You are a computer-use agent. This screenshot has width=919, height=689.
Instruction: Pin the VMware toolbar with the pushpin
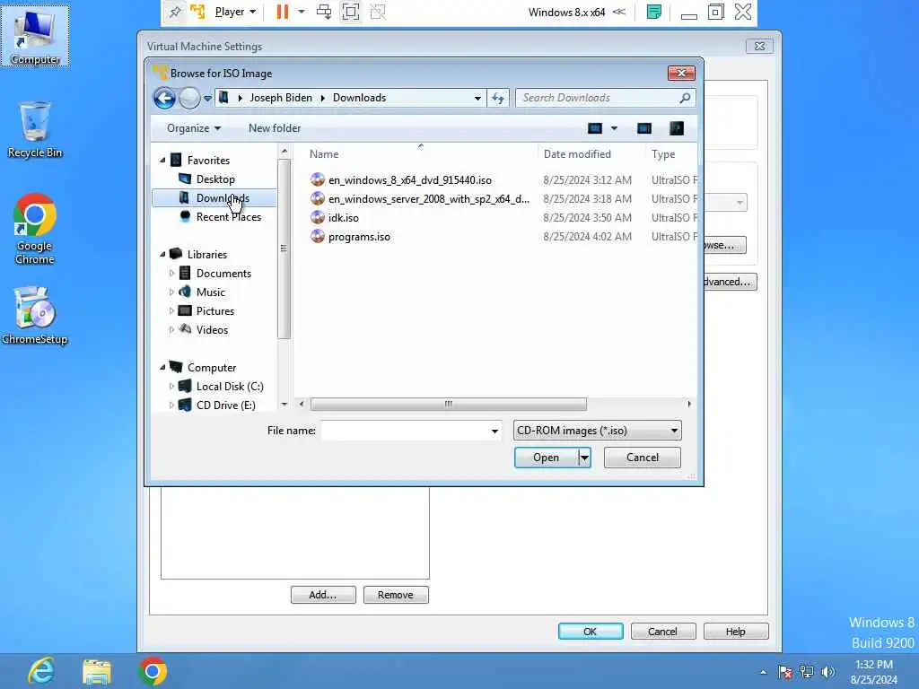175,12
